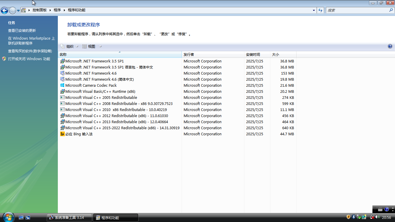395x222 pixels.
Task: Click the 视图 toolbar button
Action: (x=89, y=47)
